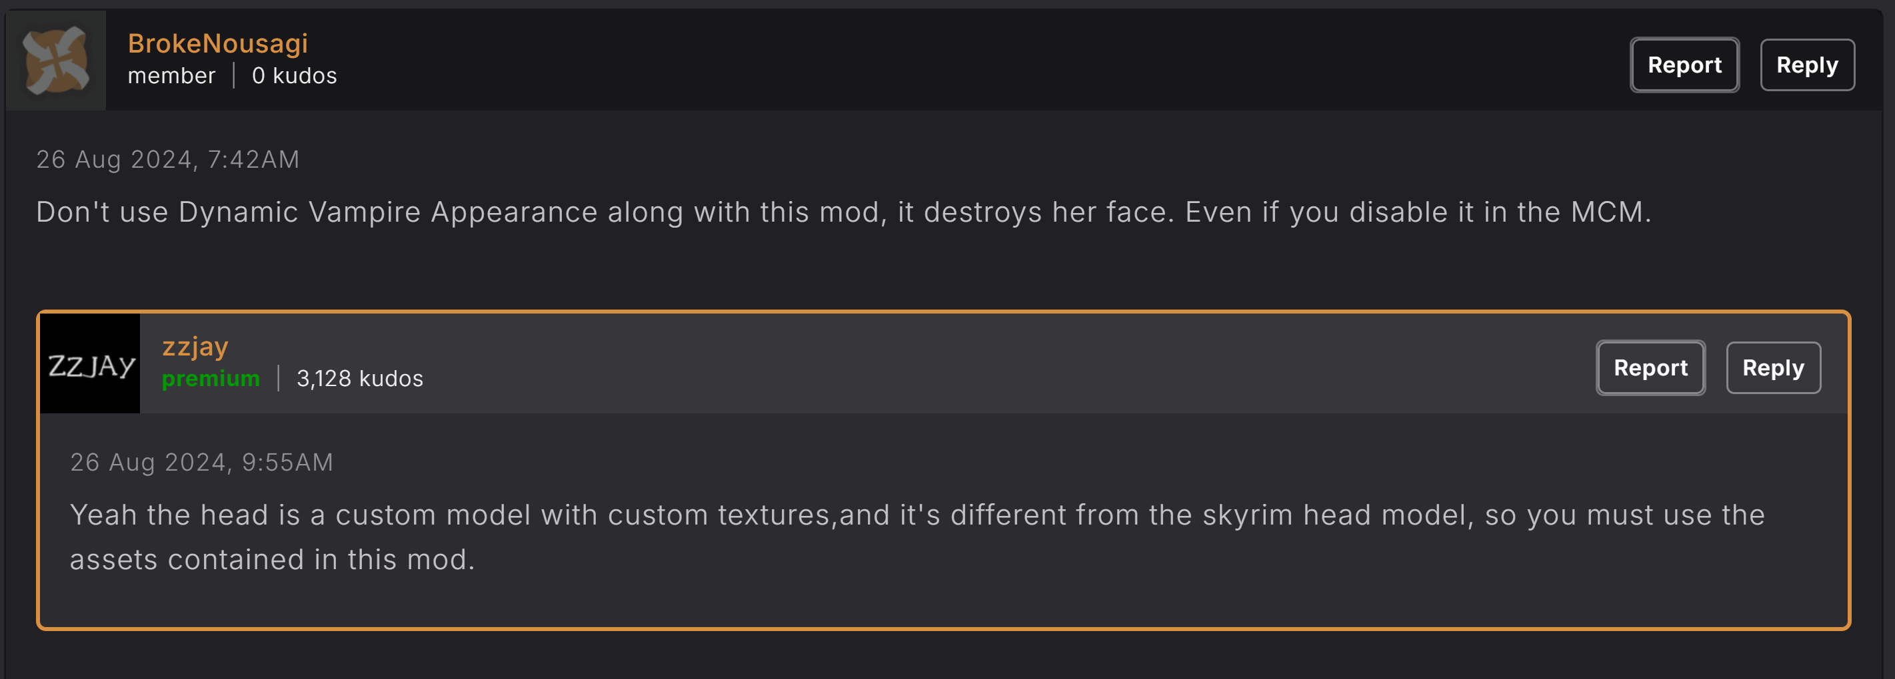Click BrokeNousagi's profile avatar icon
Image resolution: width=1895 pixels, height=679 pixels.
[x=56, y=61]
